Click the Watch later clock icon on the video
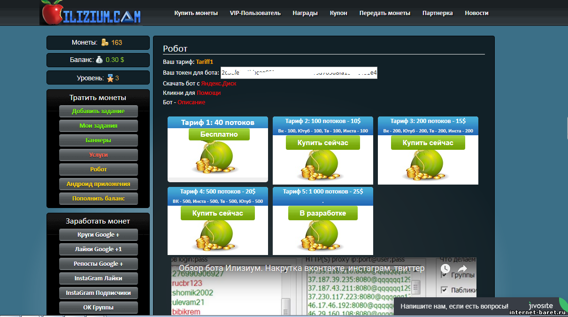Viewport: 568px width, 317px height. click(x=445, y=269)
